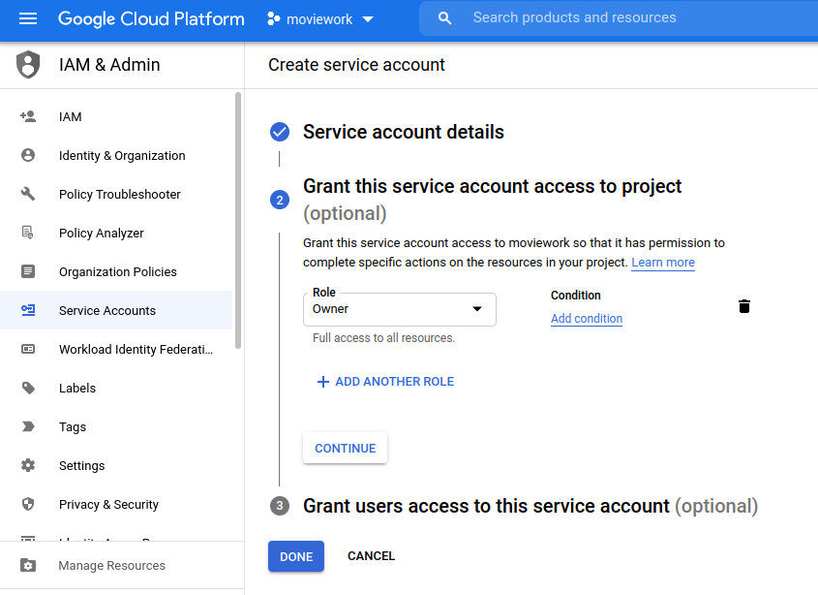Screen dimensions: 818x595
Task: Go to Policy Analyzer
Action: 116,233
